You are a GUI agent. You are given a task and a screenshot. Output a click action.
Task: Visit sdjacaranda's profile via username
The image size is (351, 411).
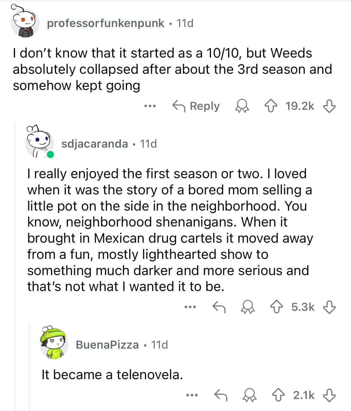94,144
